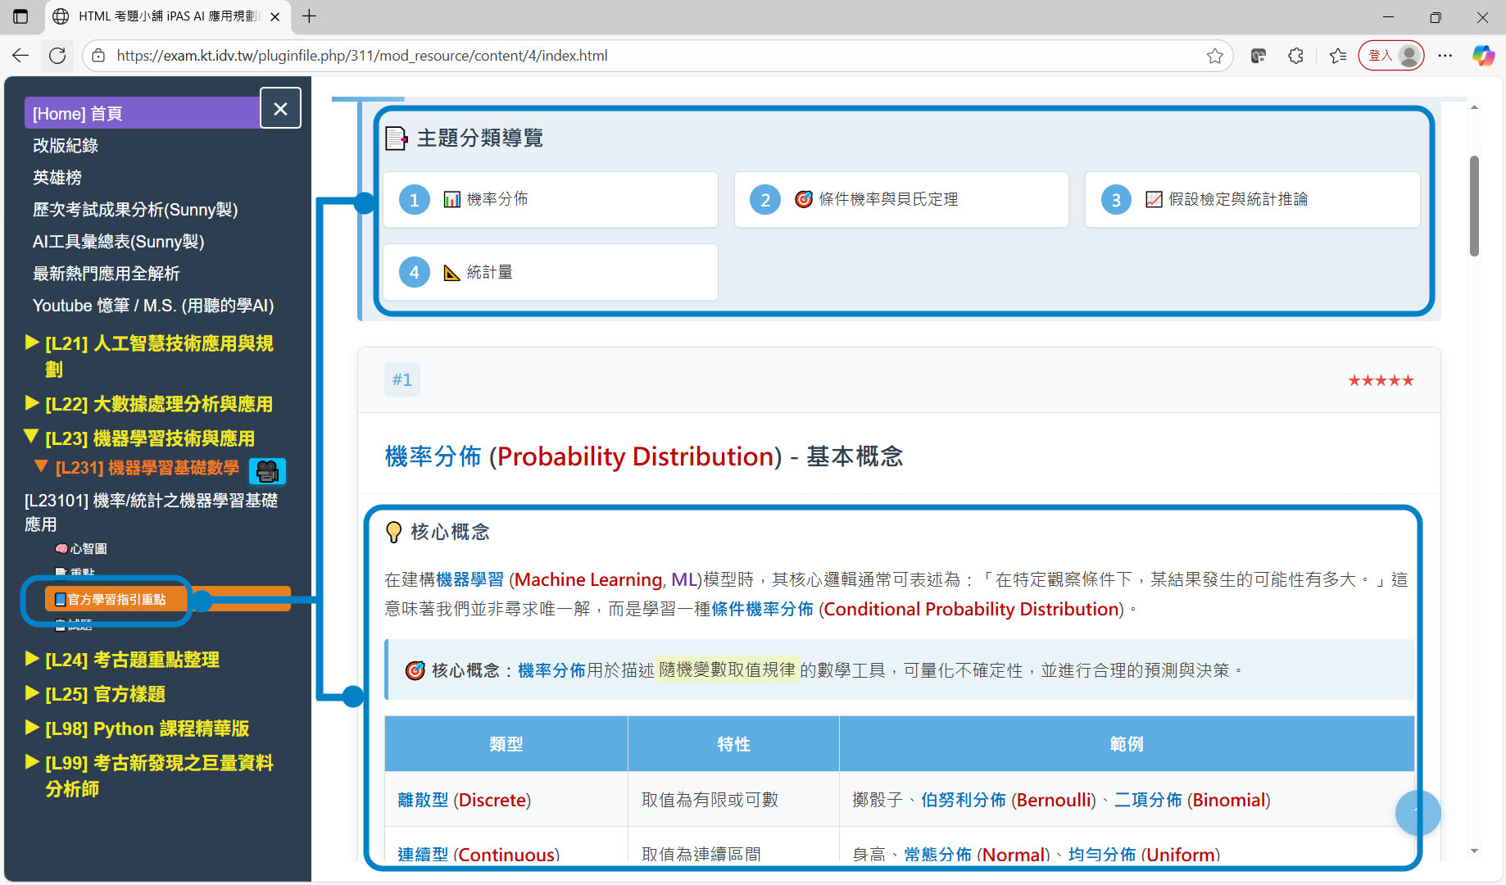Close the sidebar with the X button
The width and height of the screenshot is (1506, 885).
(280, 109)
